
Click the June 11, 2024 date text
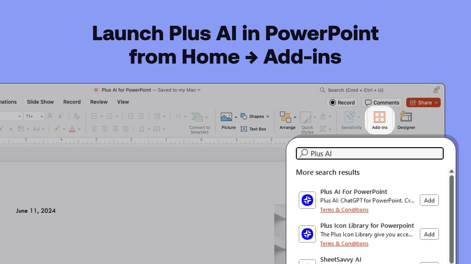[x=36, y=211]
